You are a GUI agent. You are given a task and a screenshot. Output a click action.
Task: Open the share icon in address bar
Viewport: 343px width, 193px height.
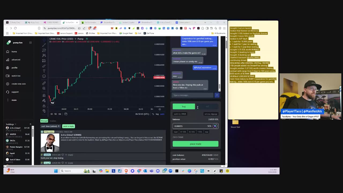coord(84,28)
